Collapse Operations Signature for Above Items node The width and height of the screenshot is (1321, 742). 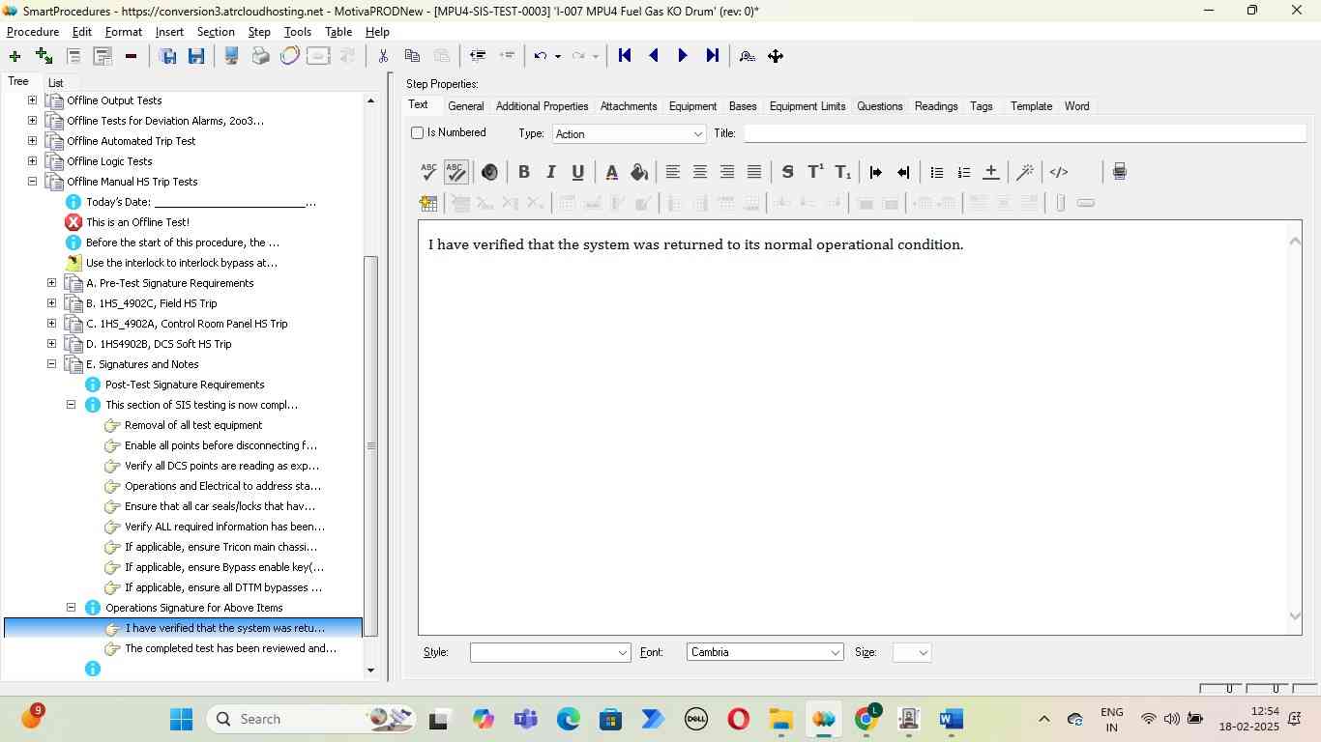[71, 608]
